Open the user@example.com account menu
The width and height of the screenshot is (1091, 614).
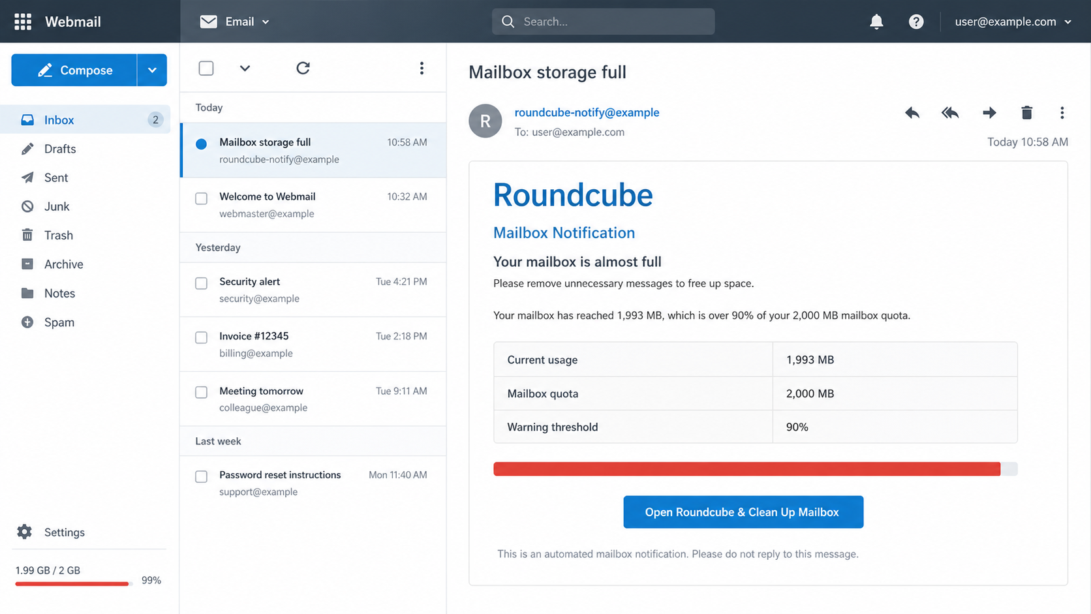[x=1013, y=22]
